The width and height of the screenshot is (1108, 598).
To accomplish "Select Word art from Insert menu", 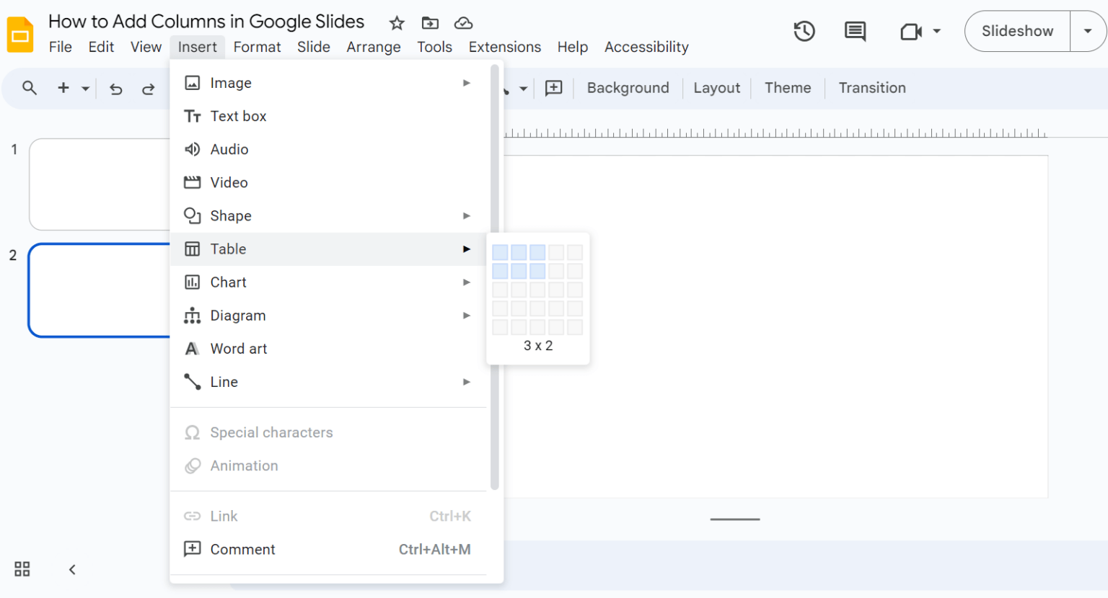I will (x=239, y=348).
